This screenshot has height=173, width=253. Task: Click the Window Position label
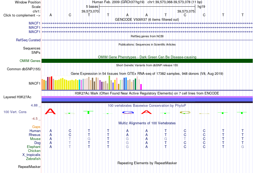click(x=28, y=2)
